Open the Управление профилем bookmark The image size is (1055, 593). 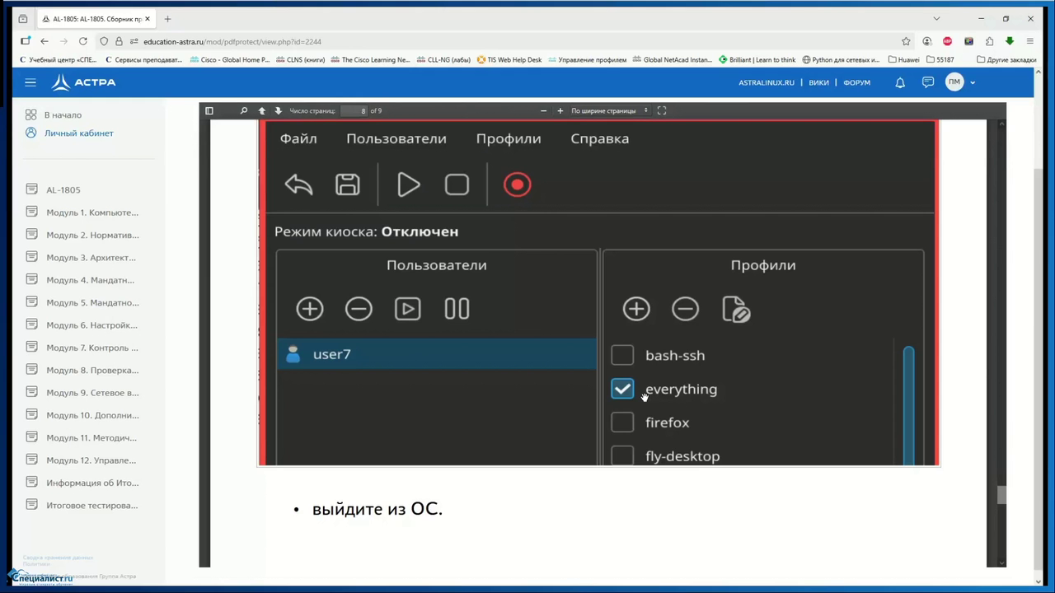click(586, 59)
